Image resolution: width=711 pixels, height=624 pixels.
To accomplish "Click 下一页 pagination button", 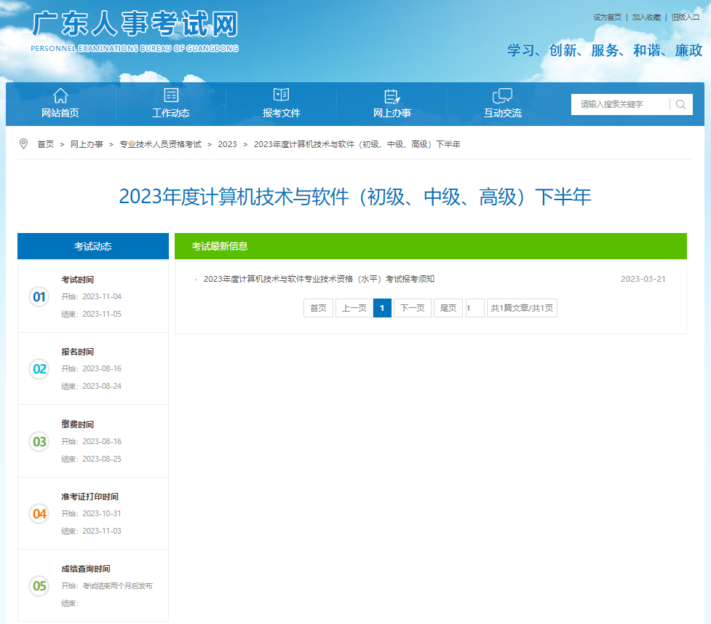I will 412,308.
